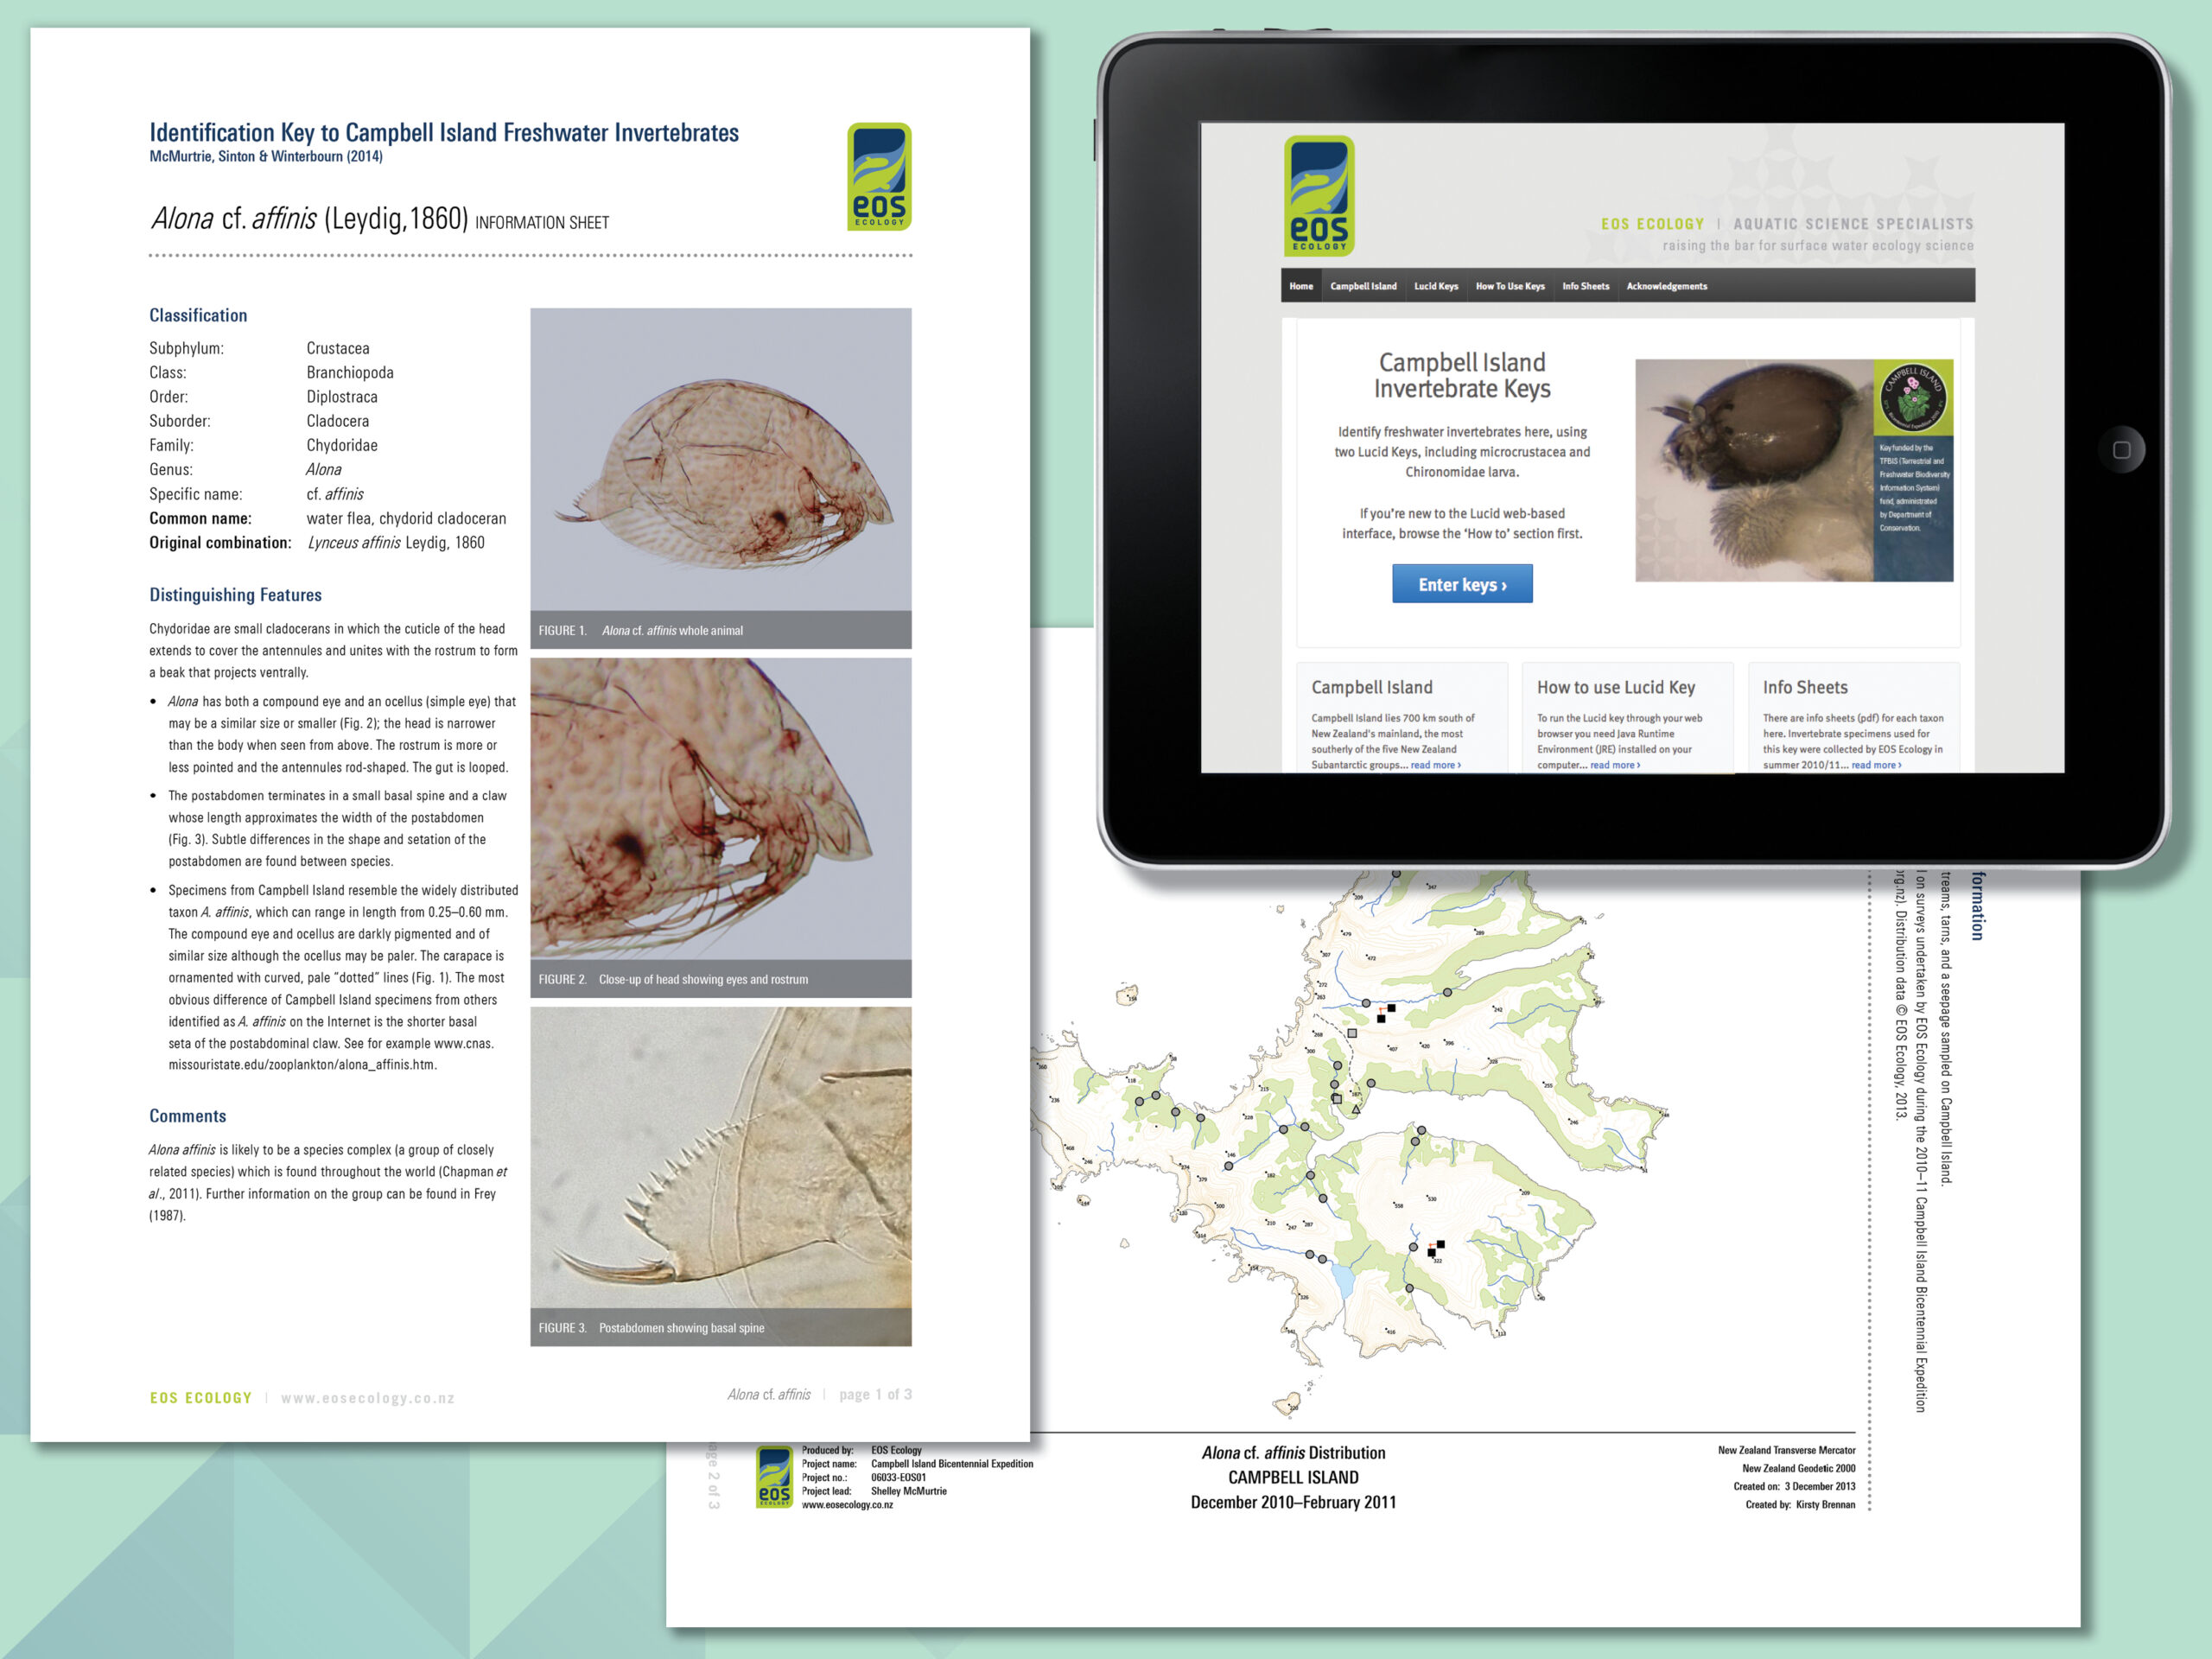The height and width of the screenshot is (1659, 2212).
Task: Click Figure 1 whole animal photo
Action: [720, 460]
